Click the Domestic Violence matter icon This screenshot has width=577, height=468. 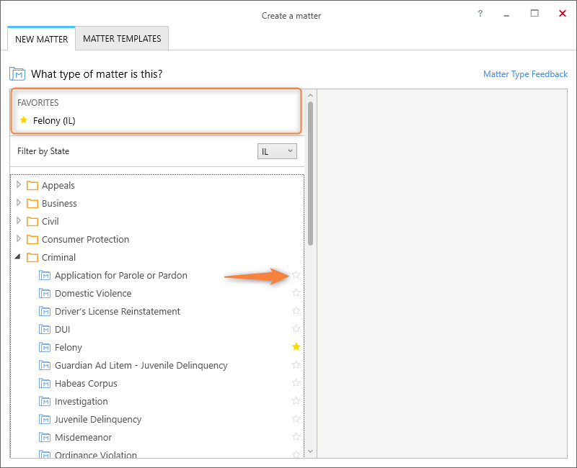[45, 294]
